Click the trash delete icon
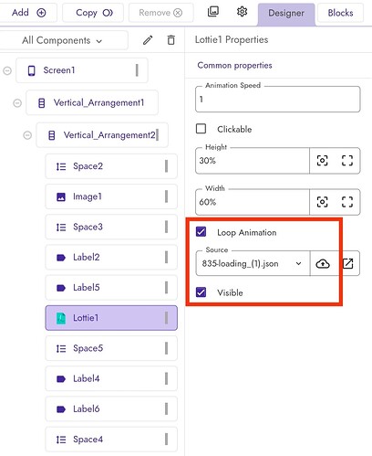 point(171,40)
